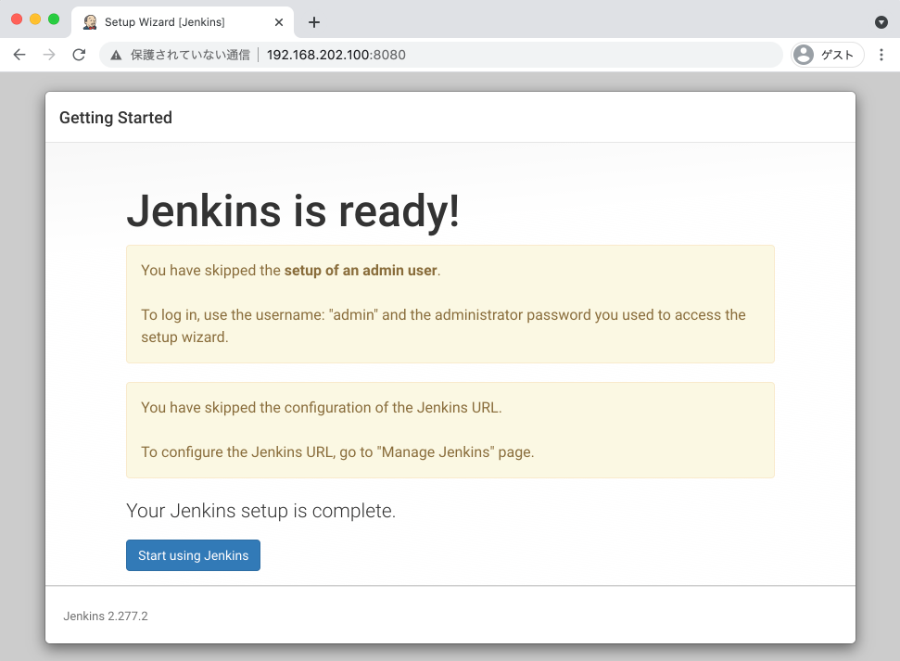900x661 pixels.
Task: Click the Start using Jenkins button
Action: 193,555
